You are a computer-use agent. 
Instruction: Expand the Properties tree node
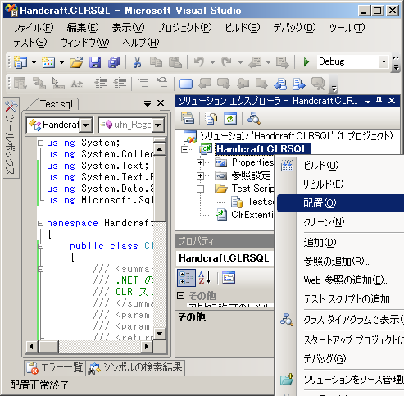[x=200, y=163]
